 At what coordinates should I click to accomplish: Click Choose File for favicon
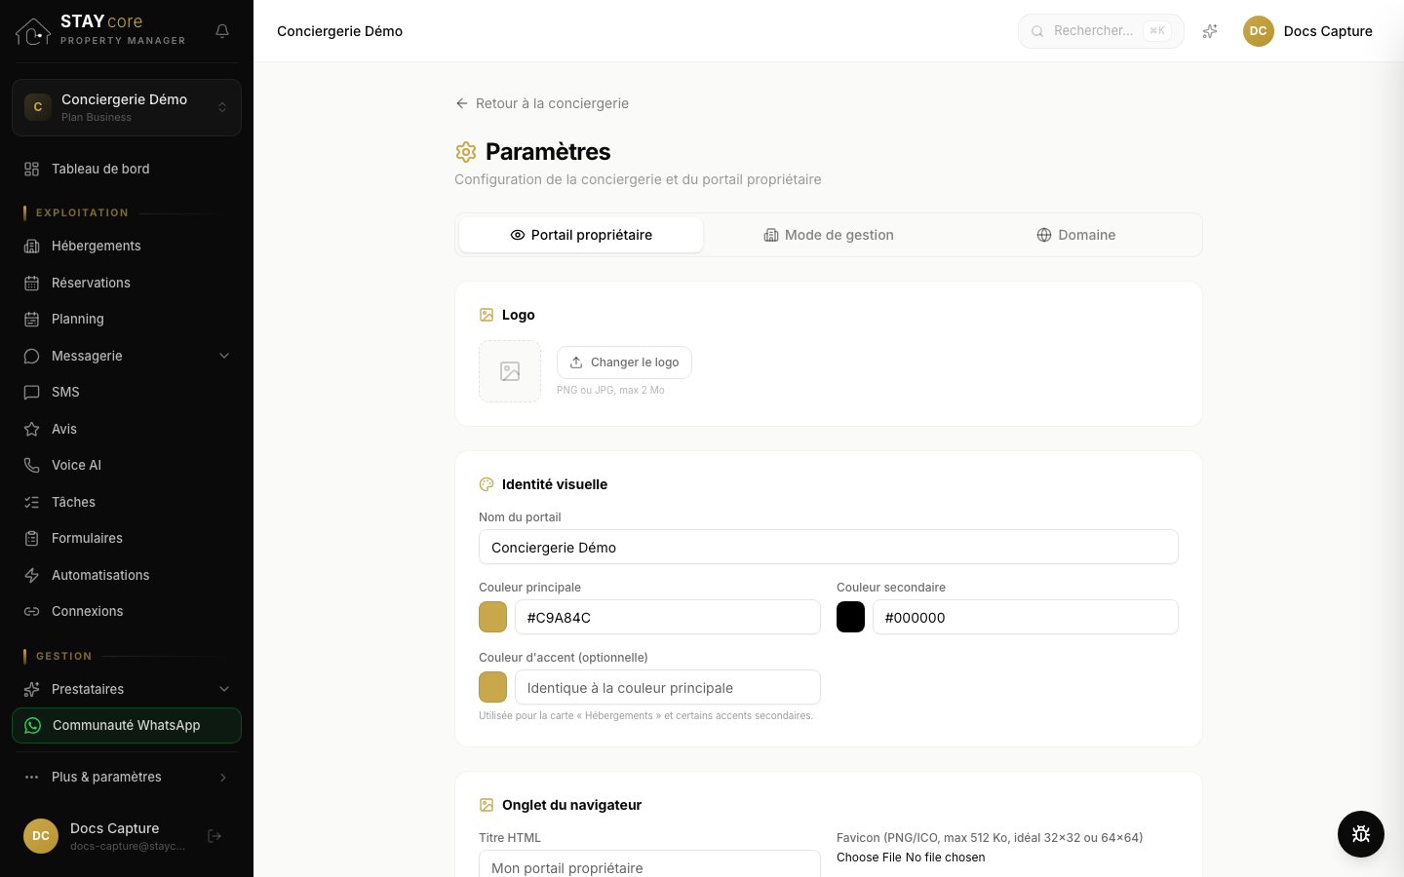(x=870, y=858)
